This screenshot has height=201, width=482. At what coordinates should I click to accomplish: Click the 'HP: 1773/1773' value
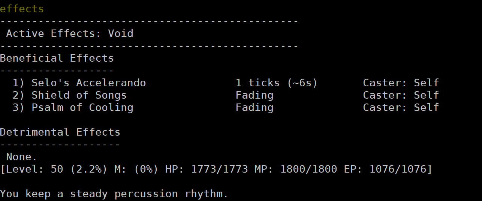coord(207,169)
